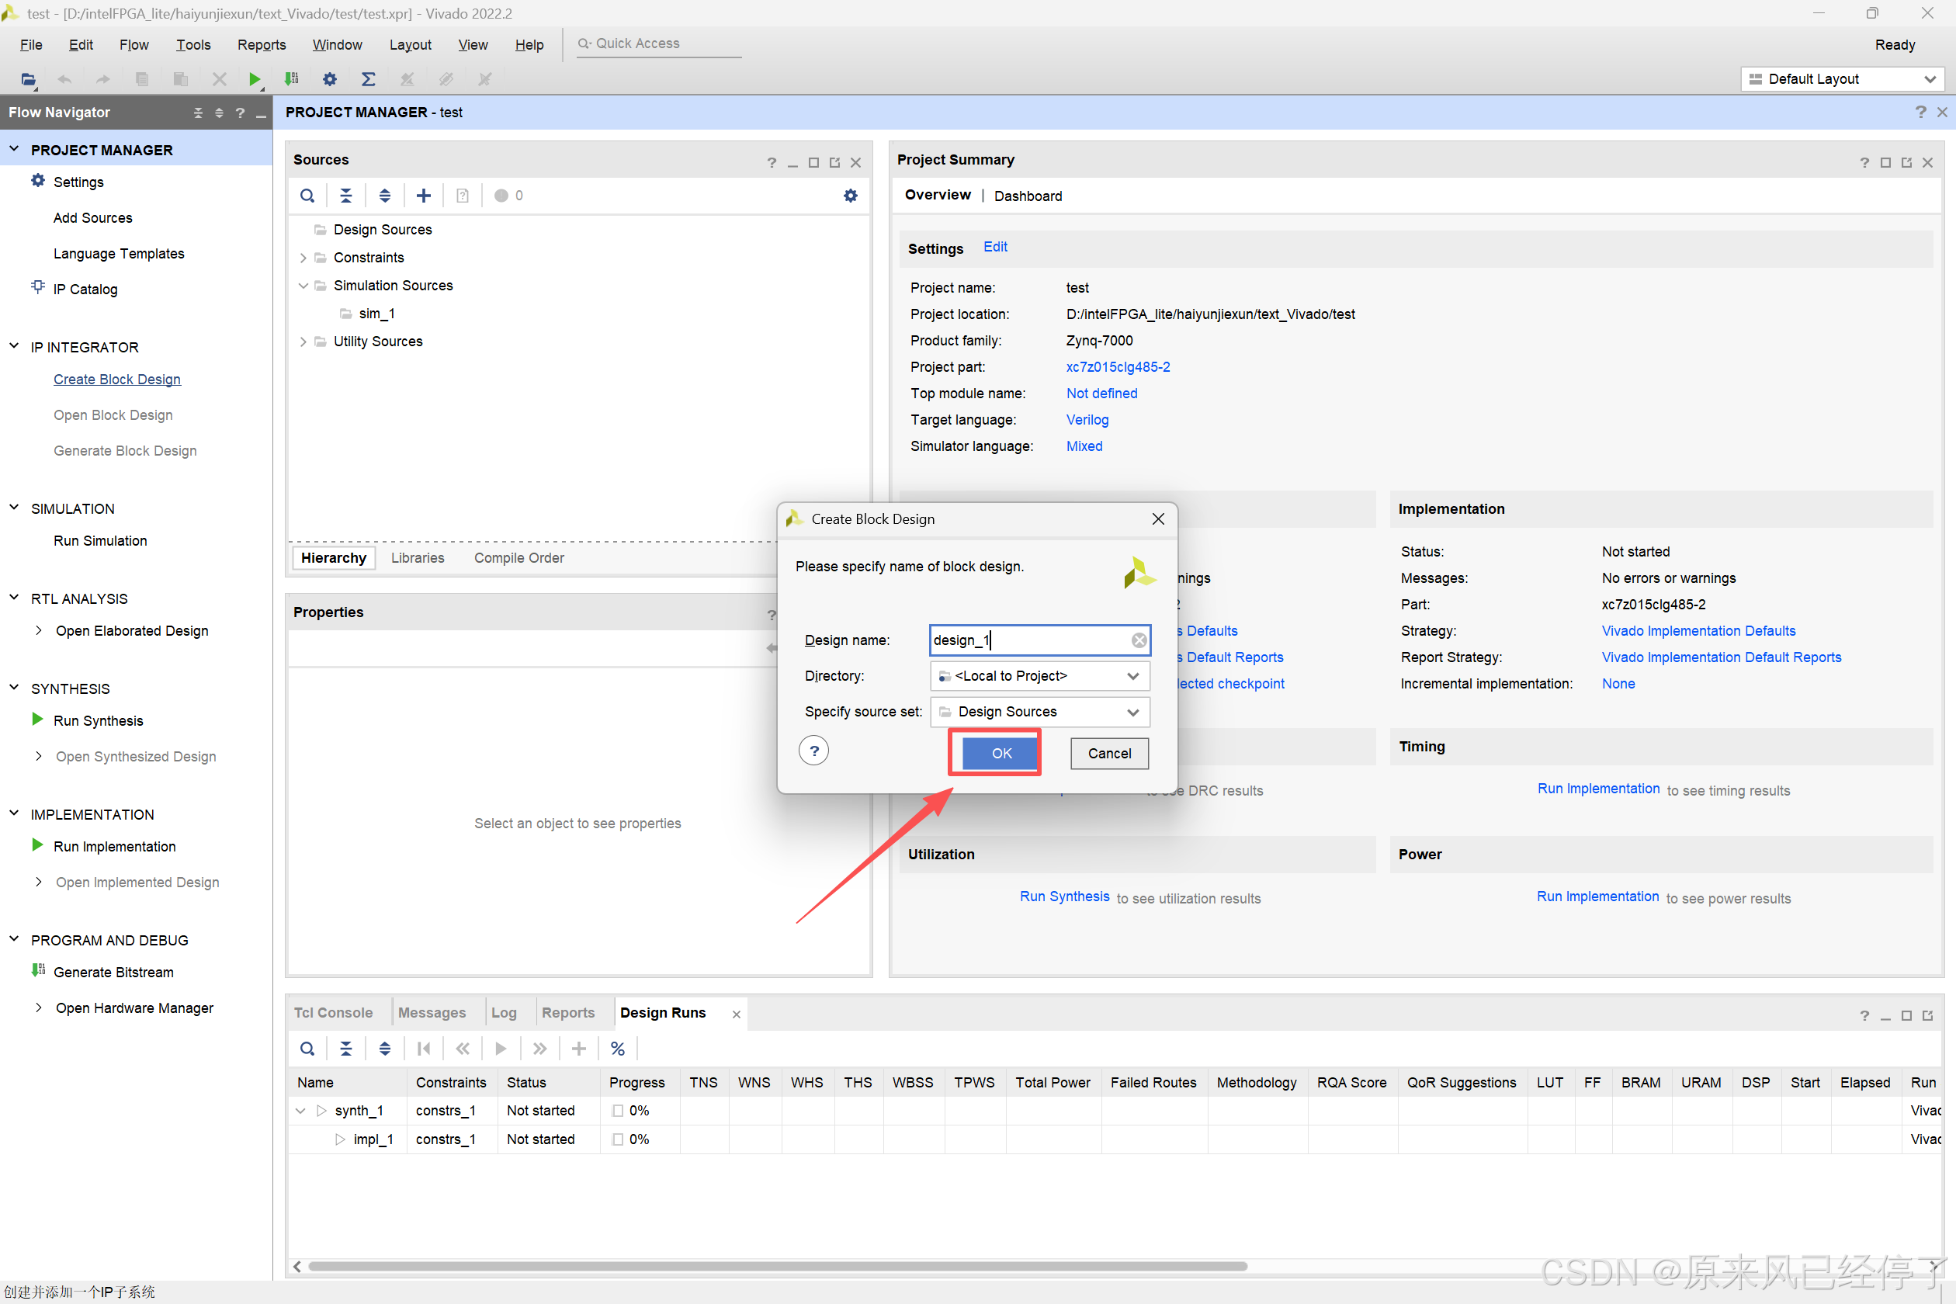Open the Flow menu
Viewport: 1956px width, 1304px height.
133,45
